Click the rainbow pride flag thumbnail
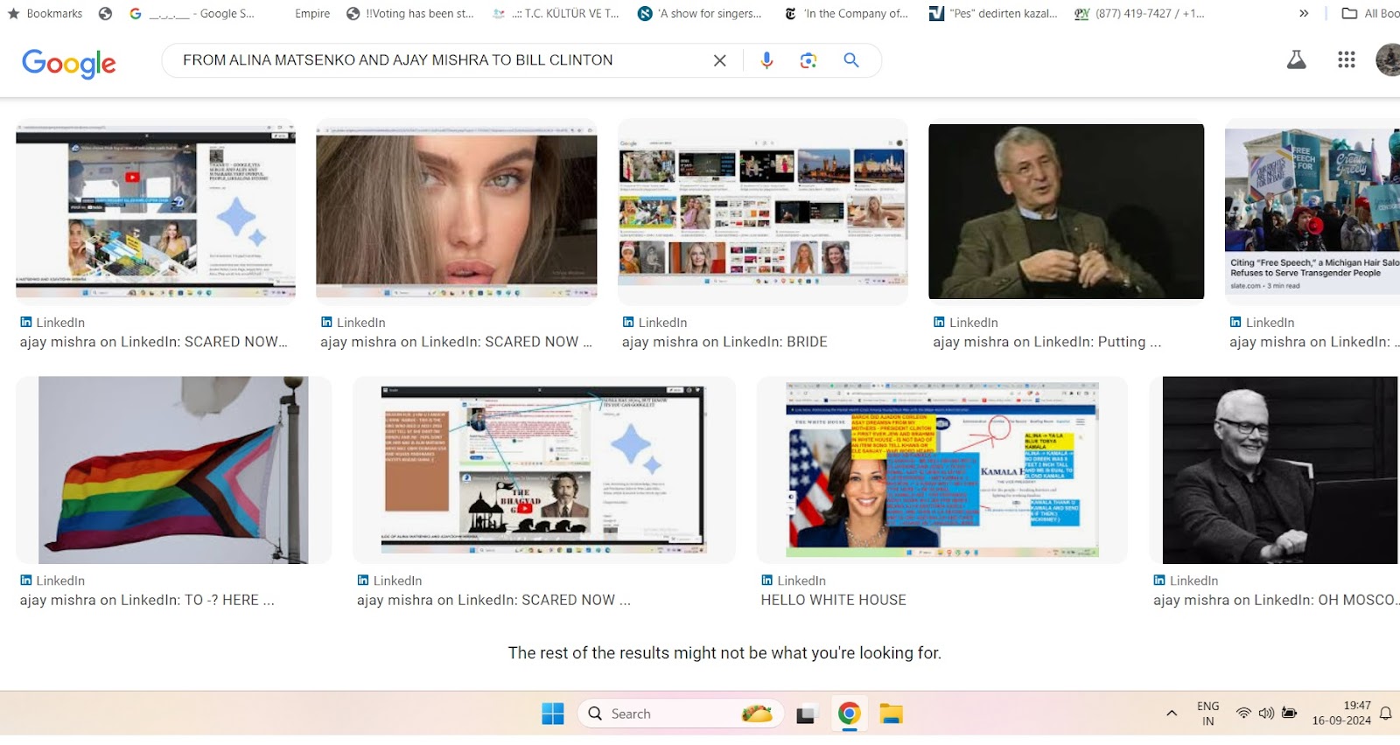 pyautogui.click(x=173, y=470)
